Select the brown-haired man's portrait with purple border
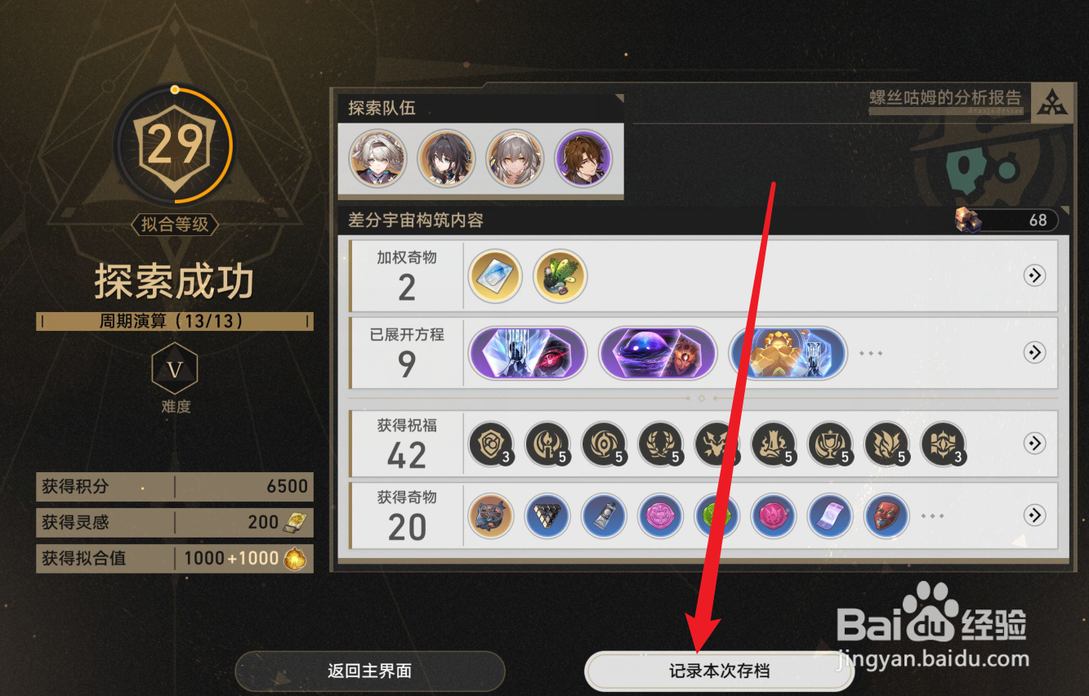This screenshot has width=1089, height=696. [x=583, y=158]
